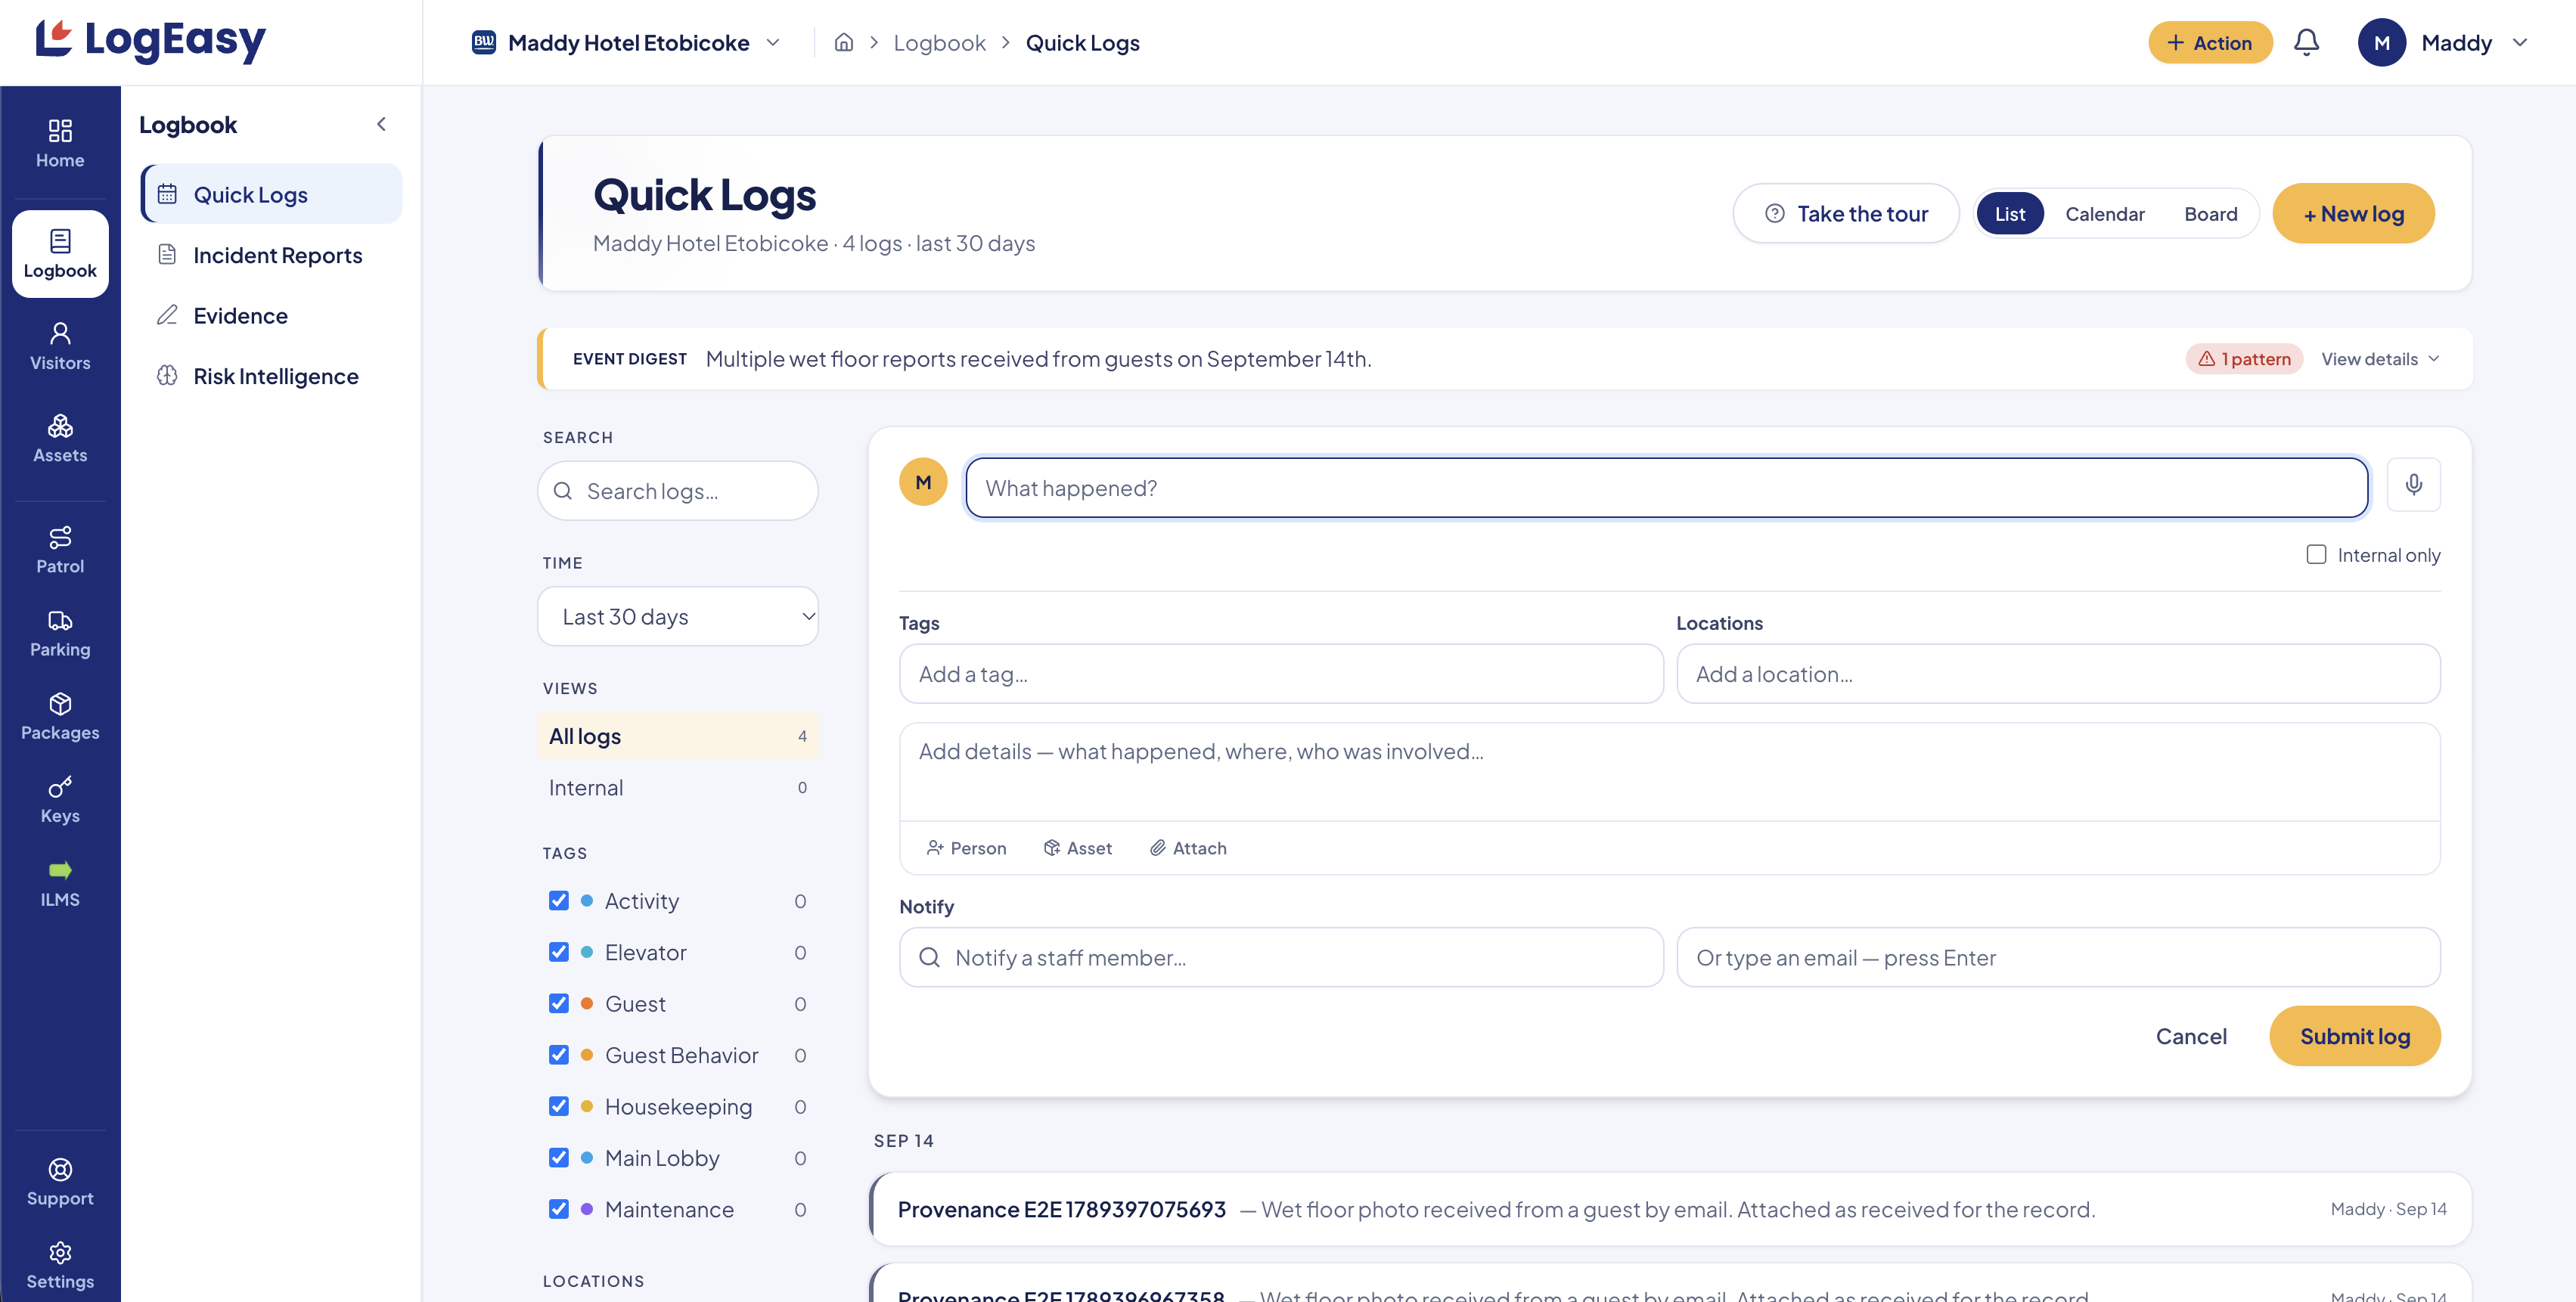
Task: Open the Parking sidebar icon
Action: pos(60,633)
